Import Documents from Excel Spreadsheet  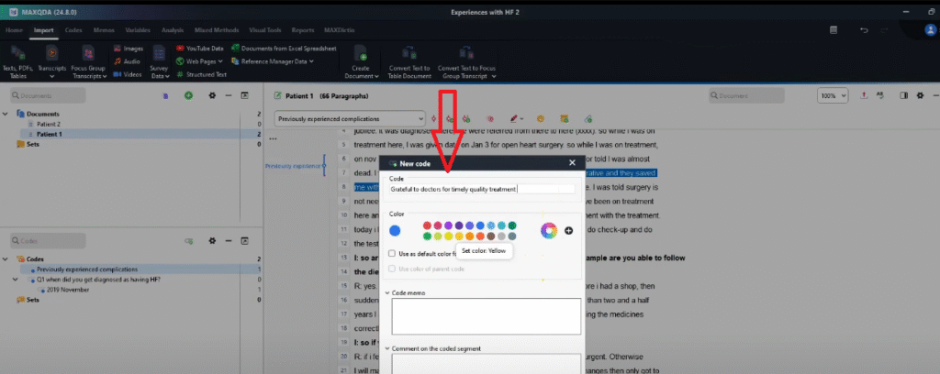pyautogui.click(x=285, y=49)
